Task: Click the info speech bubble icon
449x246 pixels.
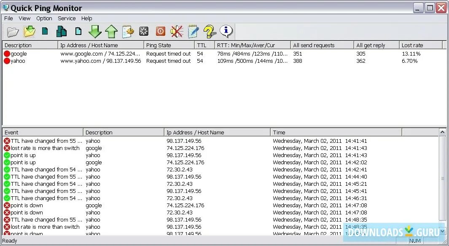Action: click(226, 31)
